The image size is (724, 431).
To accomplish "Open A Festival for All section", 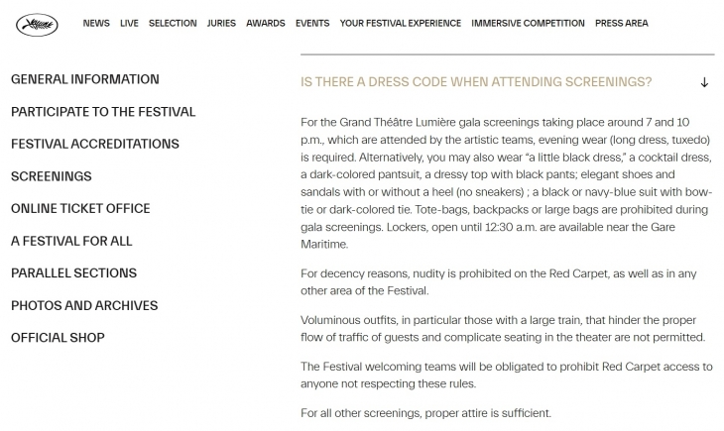I will coord(71,241).
